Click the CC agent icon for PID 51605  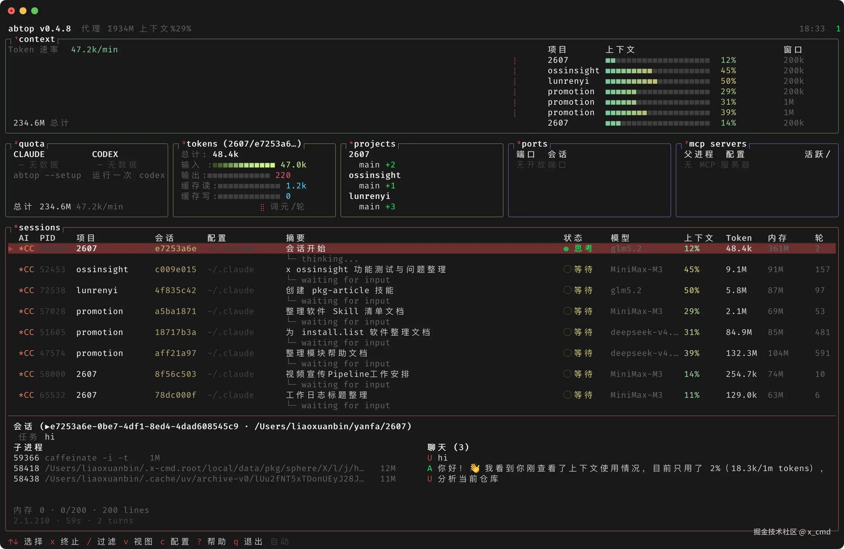26,332
